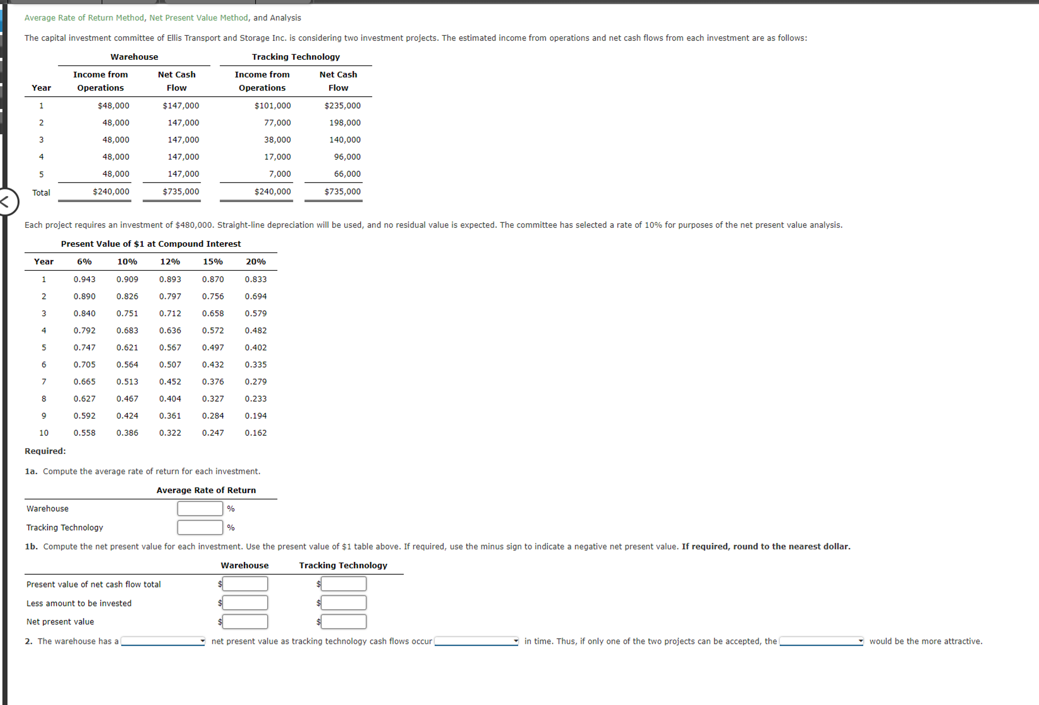Click the Warehouse average rate of return field
Screen dimensions: 1039x705
[x=199, y=508]
